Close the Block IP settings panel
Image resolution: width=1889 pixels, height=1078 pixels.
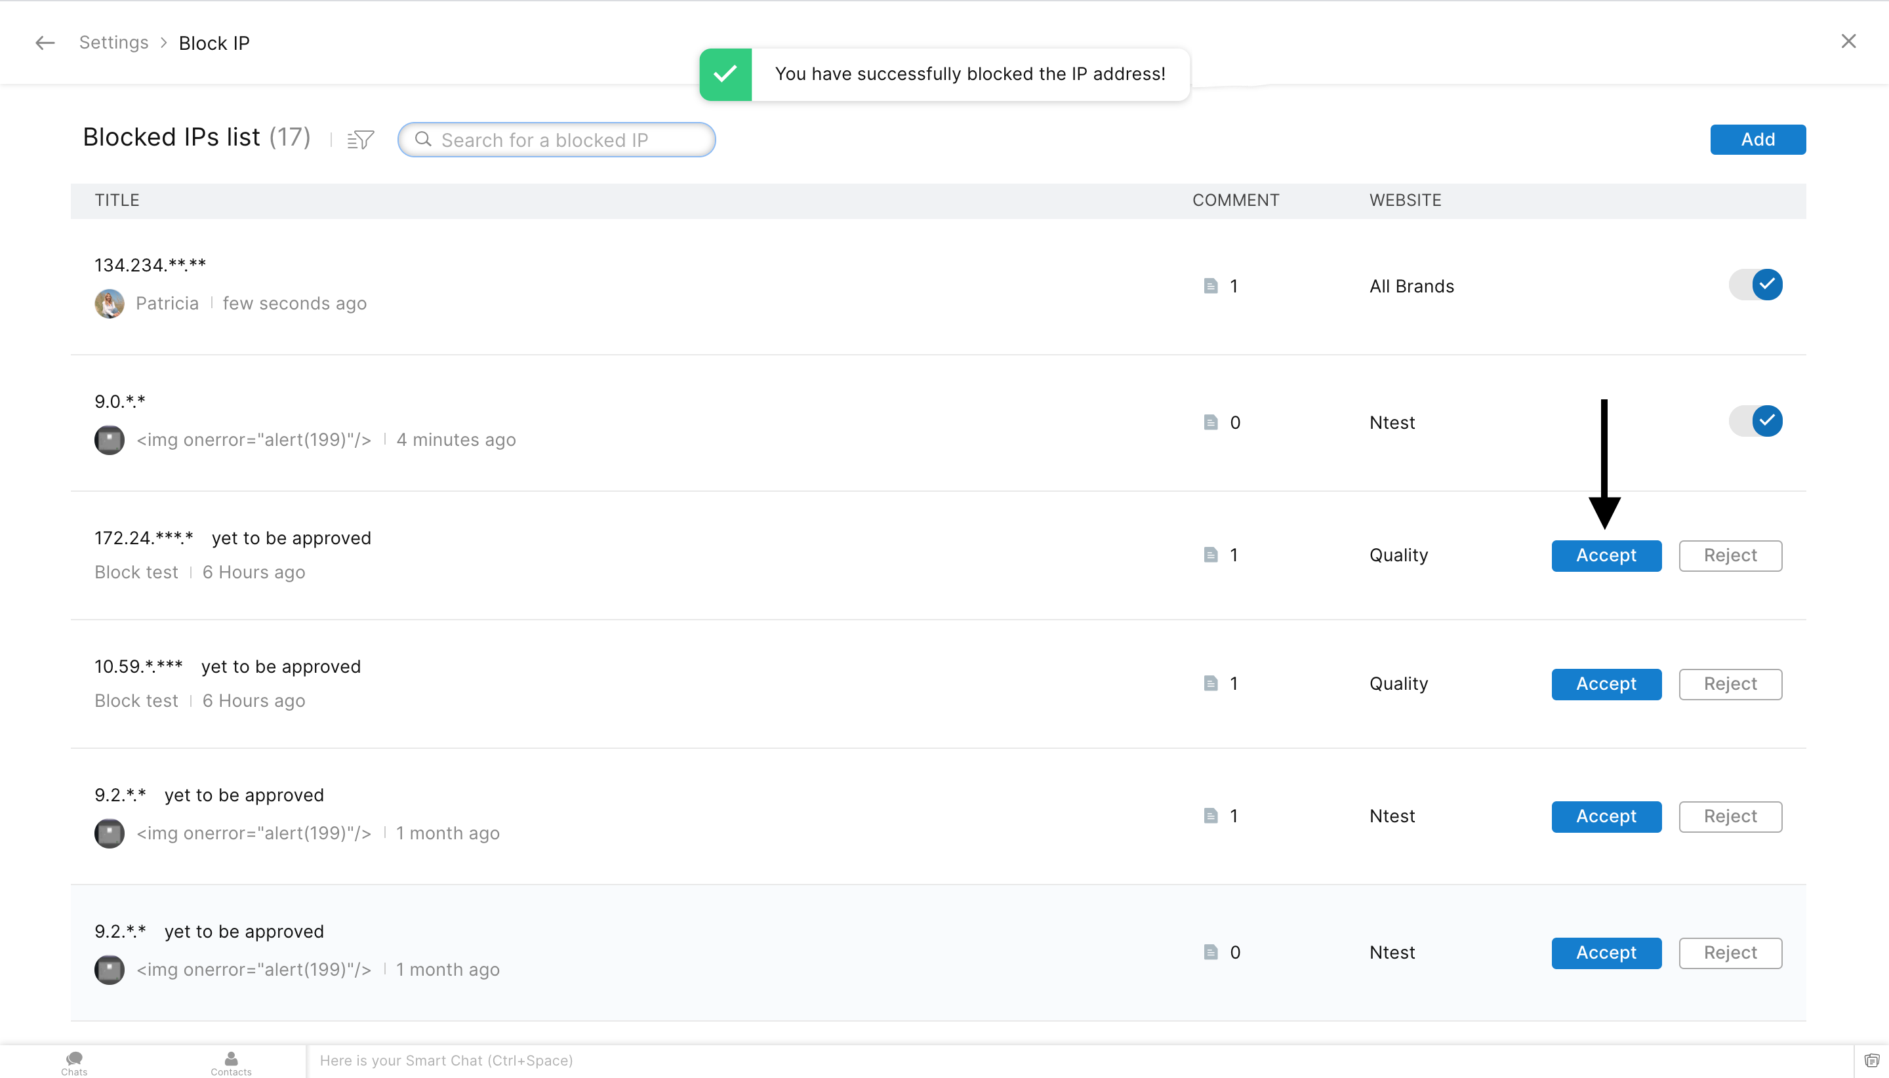click(x=1848, y=41)
